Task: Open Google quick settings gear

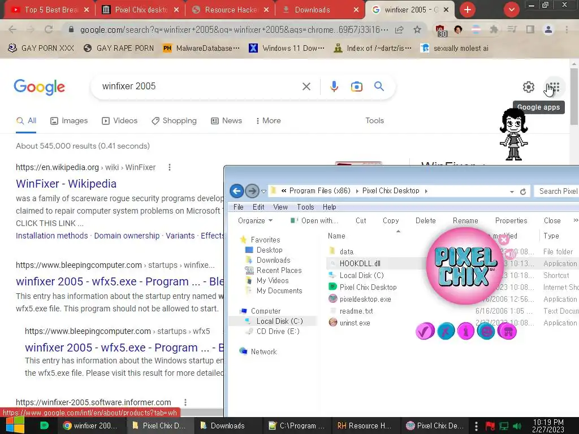Action: [529, 86]
